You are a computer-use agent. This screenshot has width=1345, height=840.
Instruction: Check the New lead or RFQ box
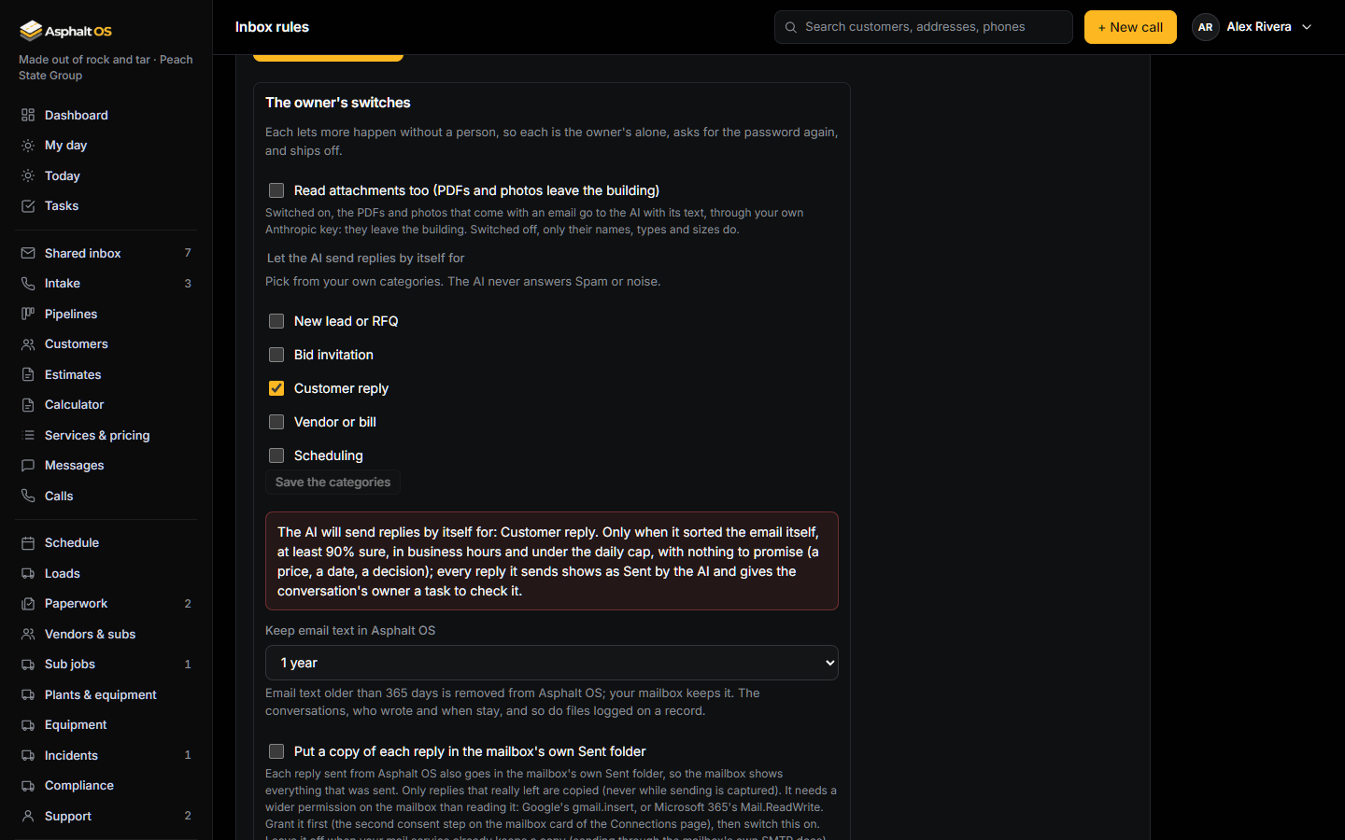(276, 321)
